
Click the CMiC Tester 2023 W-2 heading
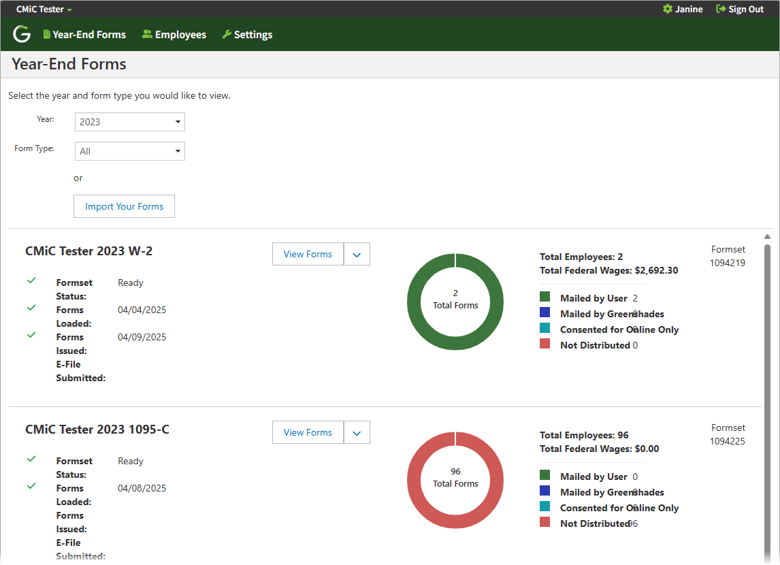[x=88, y=251]
